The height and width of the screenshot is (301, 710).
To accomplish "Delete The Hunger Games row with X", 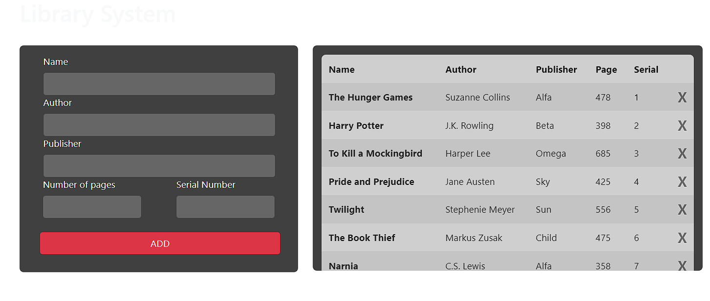I will tap(682, 98).
